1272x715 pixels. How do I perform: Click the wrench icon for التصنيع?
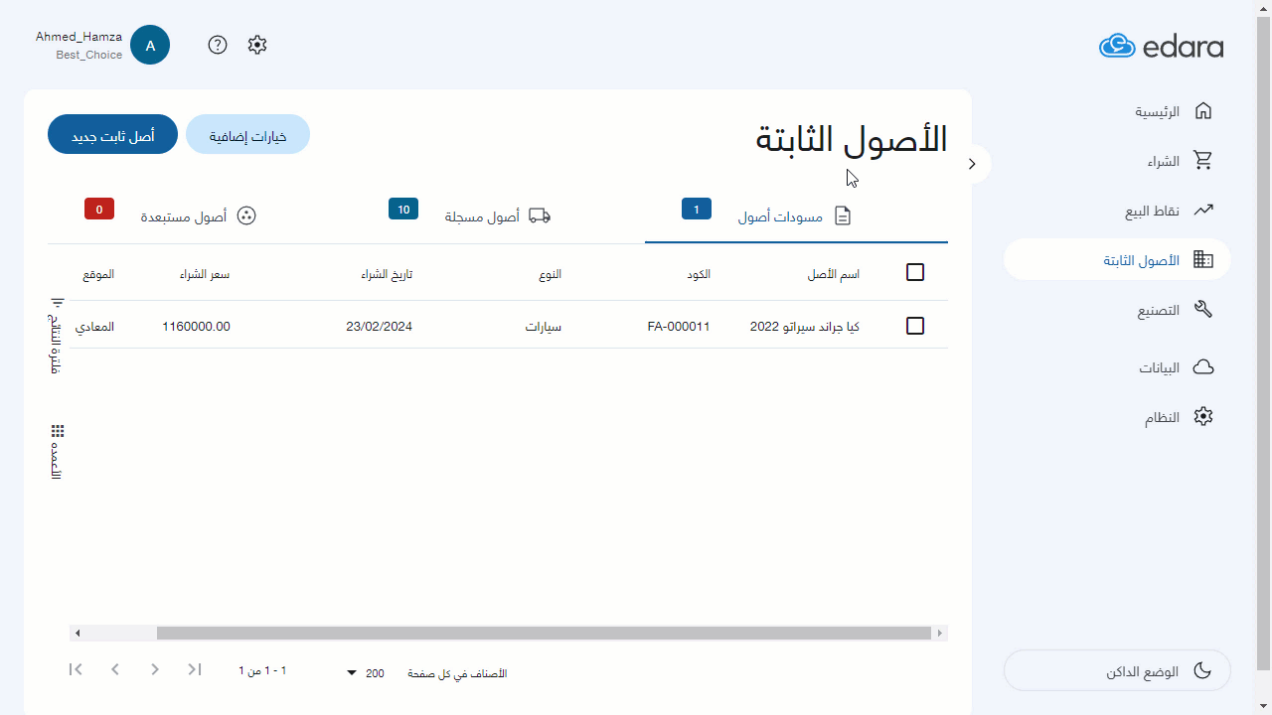[x=1203, y=310]
